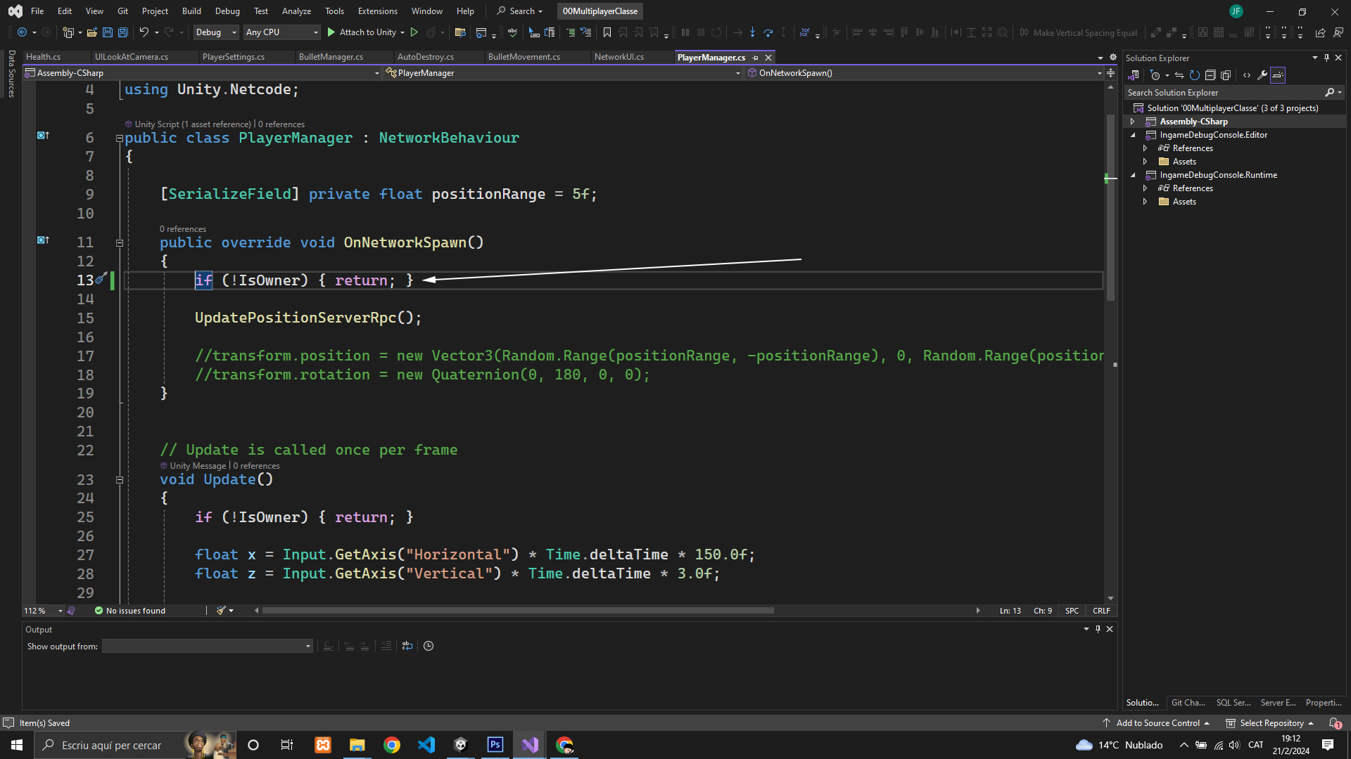Click Add to Source Control in status bar
The width and height of the screenshot is (1351, 759).
[x=1157, y=723]
